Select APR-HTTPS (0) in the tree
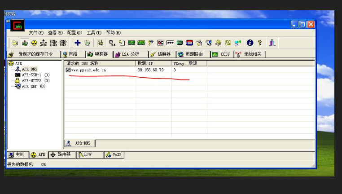The height and width of the screenshot is (194, 342). click(35, 80)
